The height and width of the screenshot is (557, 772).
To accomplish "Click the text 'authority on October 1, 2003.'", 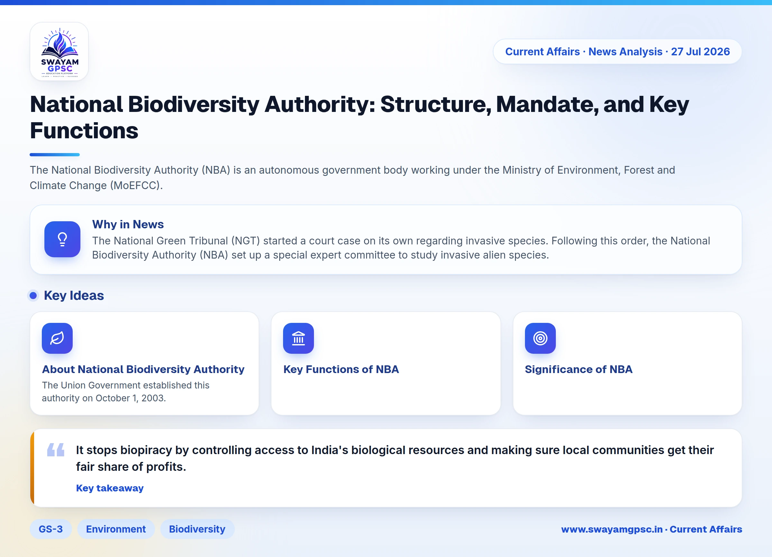I will [104, 398].
